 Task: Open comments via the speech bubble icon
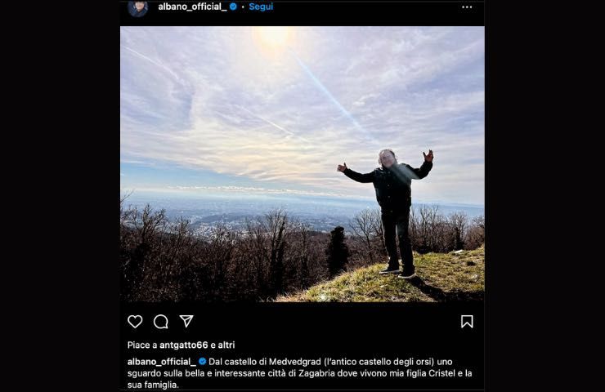[161, 322]
